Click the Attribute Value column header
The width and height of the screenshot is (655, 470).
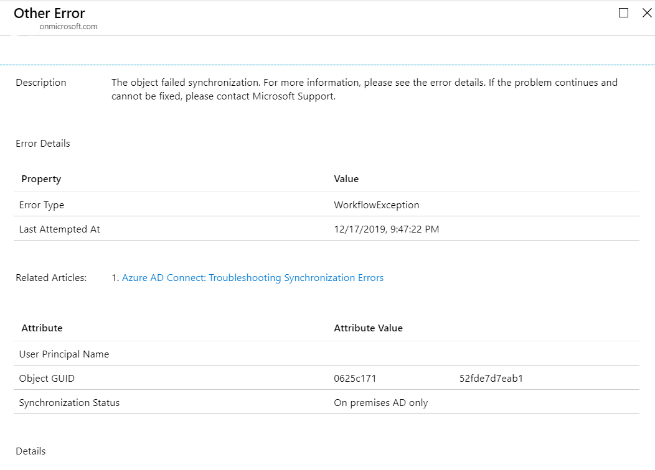(x=368, y=328)
